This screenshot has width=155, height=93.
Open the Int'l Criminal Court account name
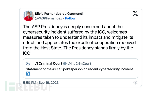tap(47, 64)
